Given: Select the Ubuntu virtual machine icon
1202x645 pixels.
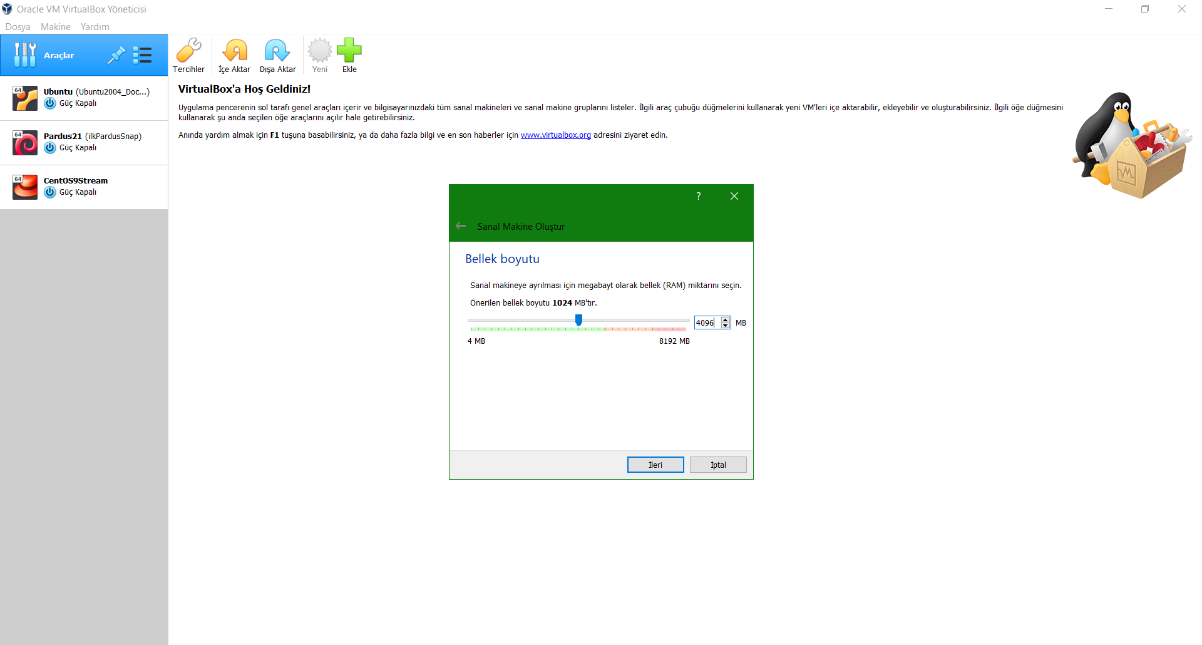Looking at the screenshot, I should click(x=25, y=98).
